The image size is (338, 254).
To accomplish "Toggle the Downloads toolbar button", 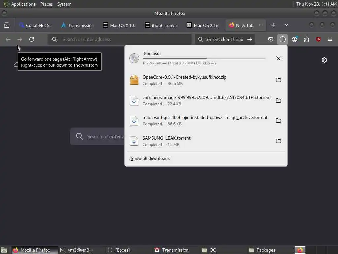I will (x=283, y=39).
